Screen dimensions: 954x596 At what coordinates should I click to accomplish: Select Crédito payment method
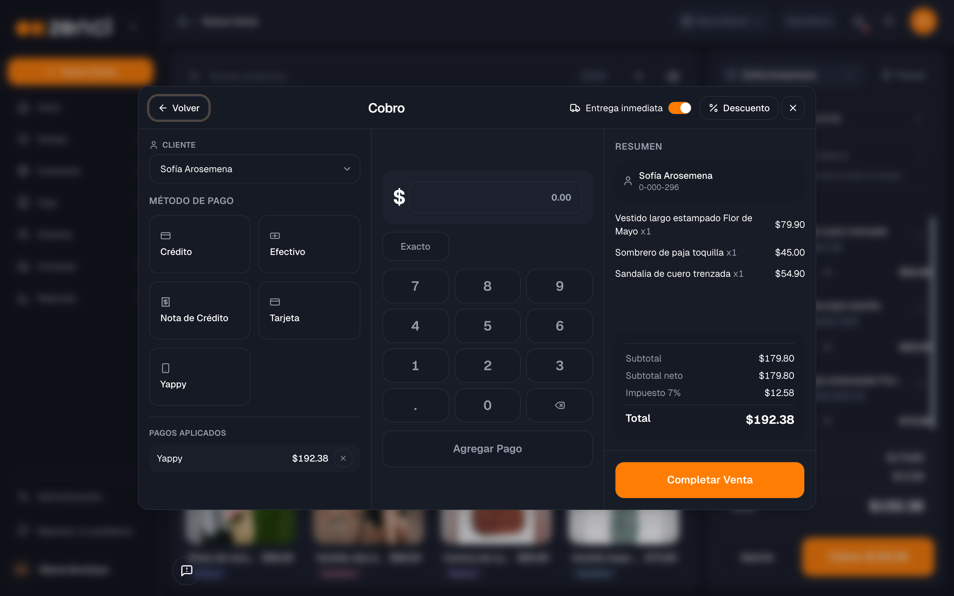(199, 244)
